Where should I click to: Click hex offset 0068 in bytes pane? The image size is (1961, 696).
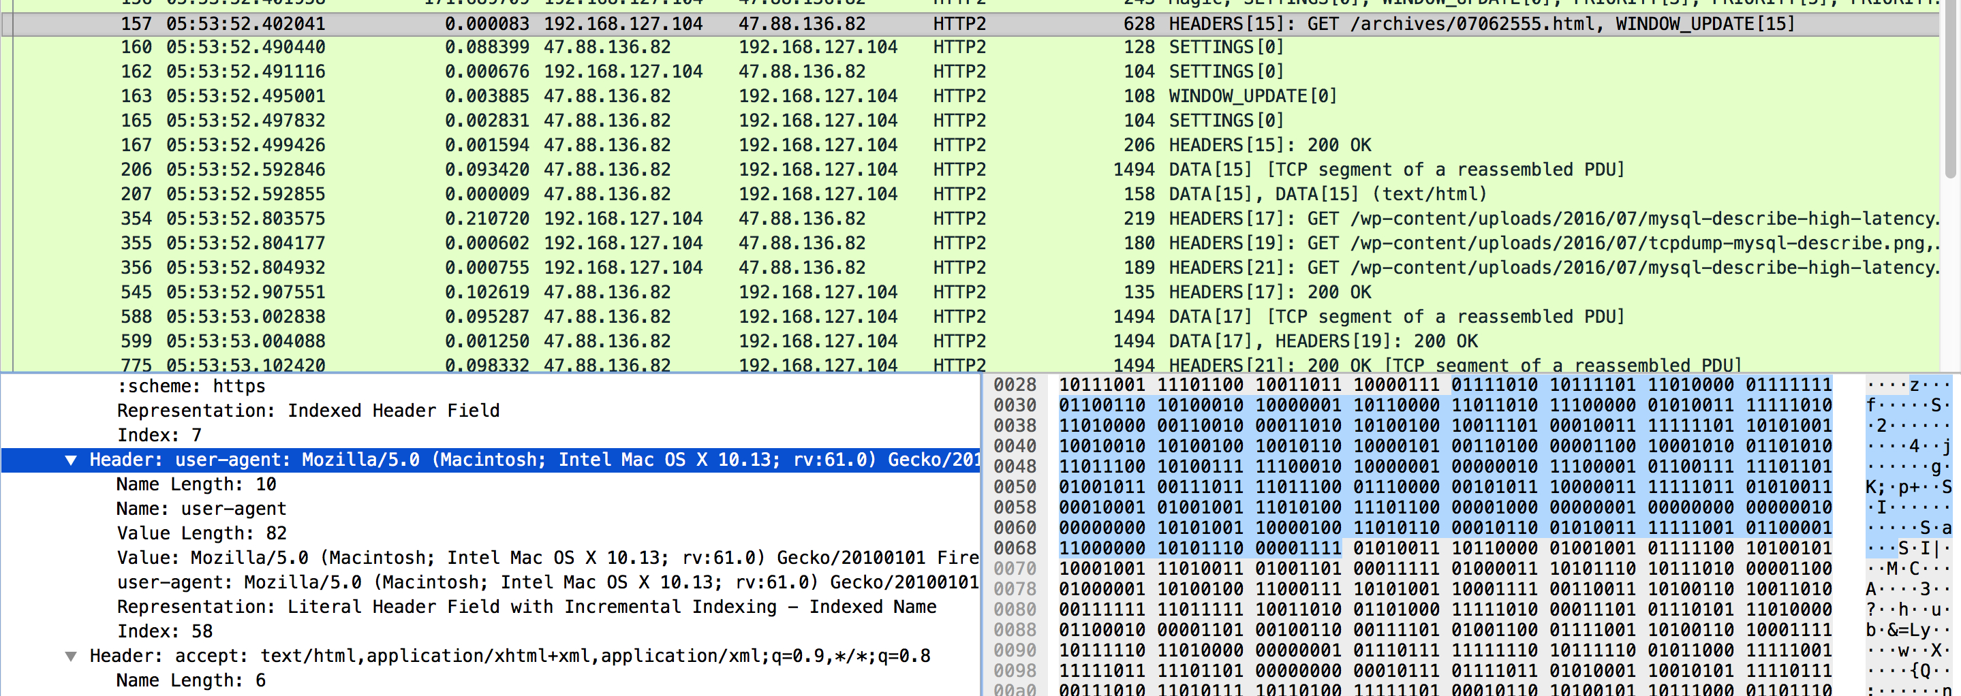point(1015,548)
